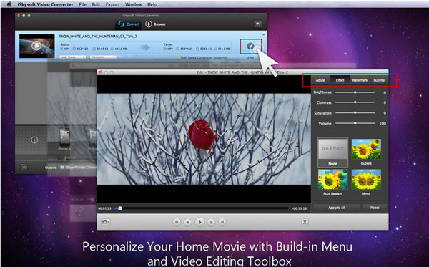
Task: Click the media browser icon at top right
Action: (x=257, y=24)
